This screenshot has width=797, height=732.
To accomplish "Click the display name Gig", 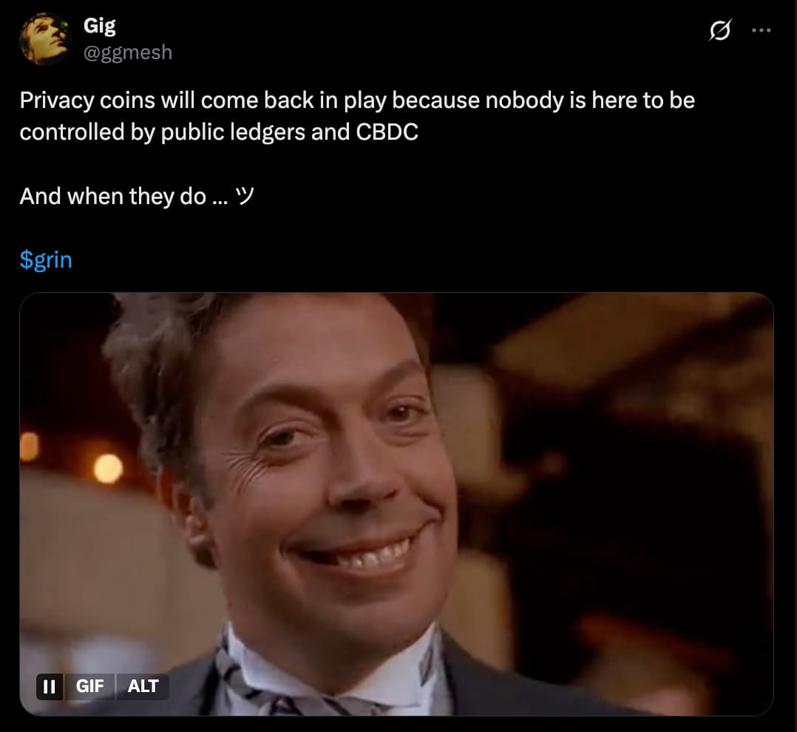I will pos(99,25).
